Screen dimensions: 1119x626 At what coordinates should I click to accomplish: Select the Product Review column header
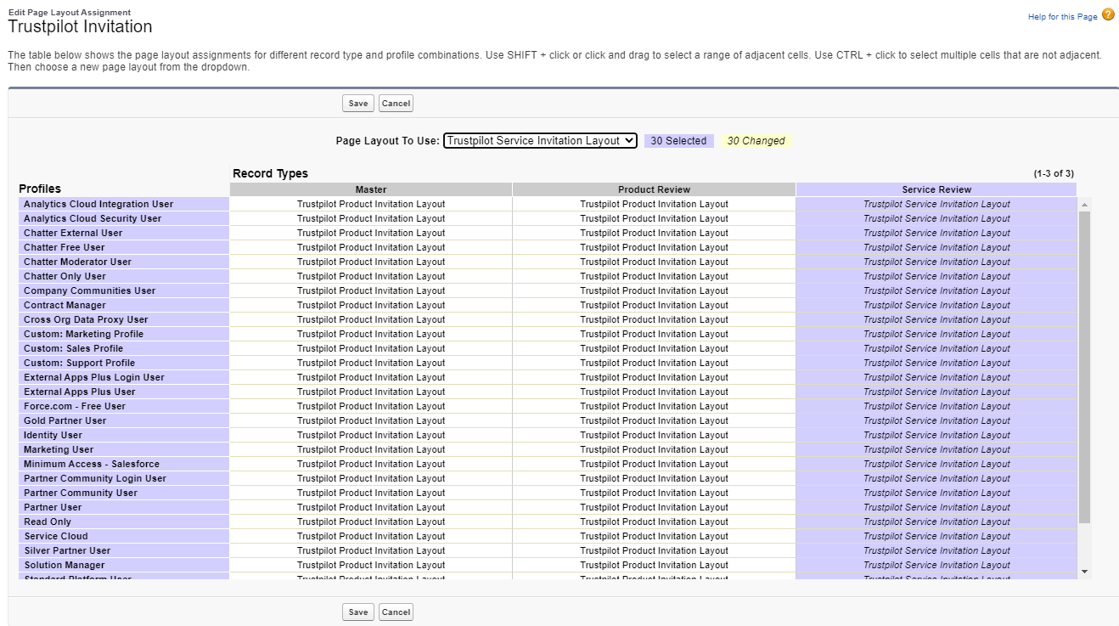pyautogui.click(x=654, y=189)
